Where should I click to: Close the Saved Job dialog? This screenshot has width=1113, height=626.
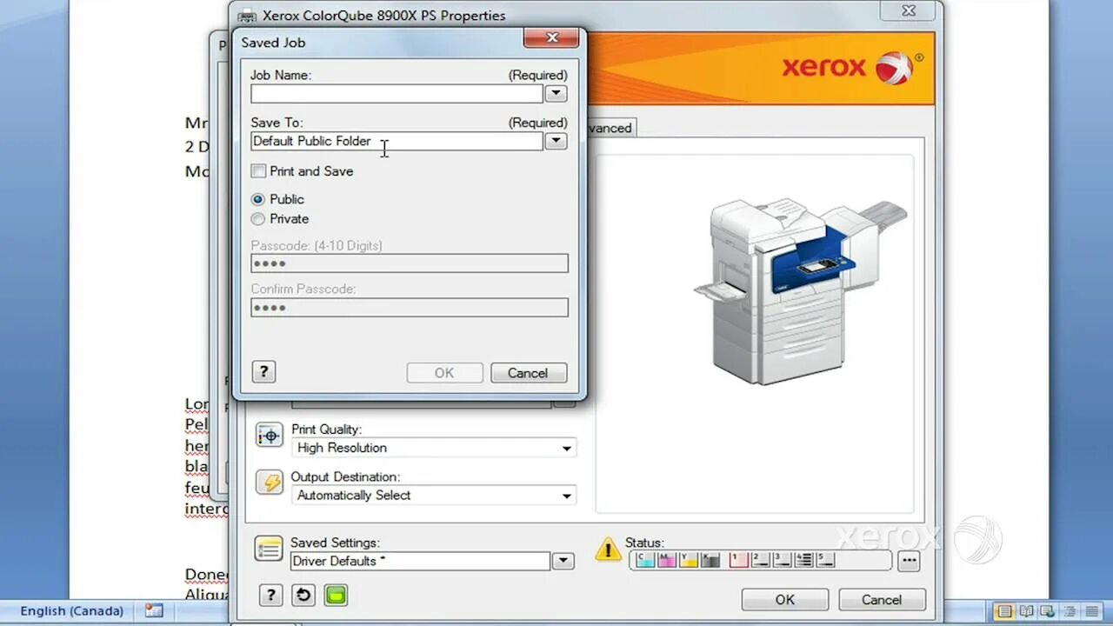551,38
